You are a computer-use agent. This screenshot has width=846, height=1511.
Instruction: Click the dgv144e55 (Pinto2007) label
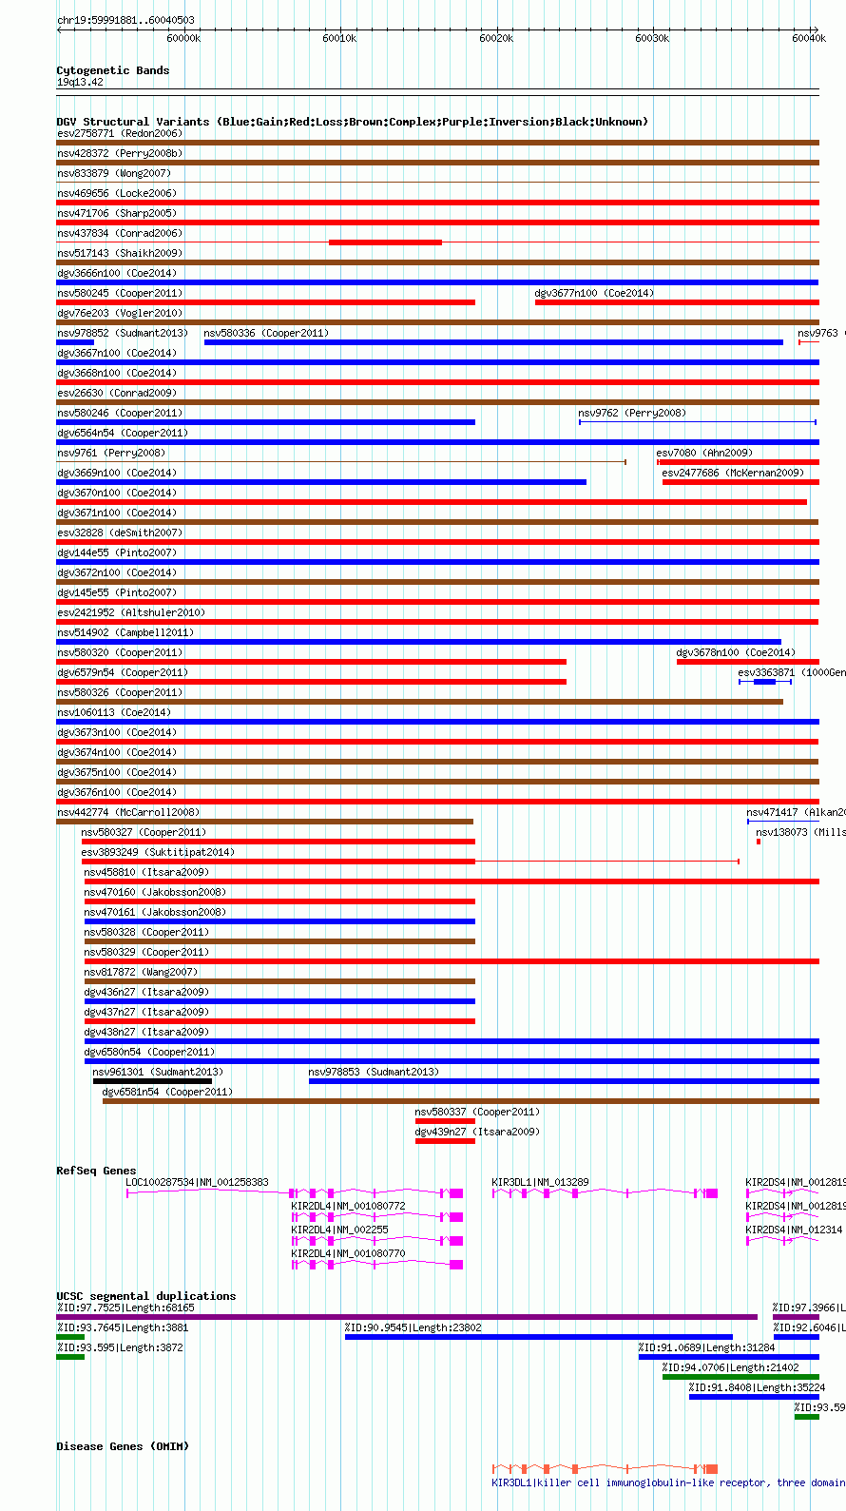[116, 552]
